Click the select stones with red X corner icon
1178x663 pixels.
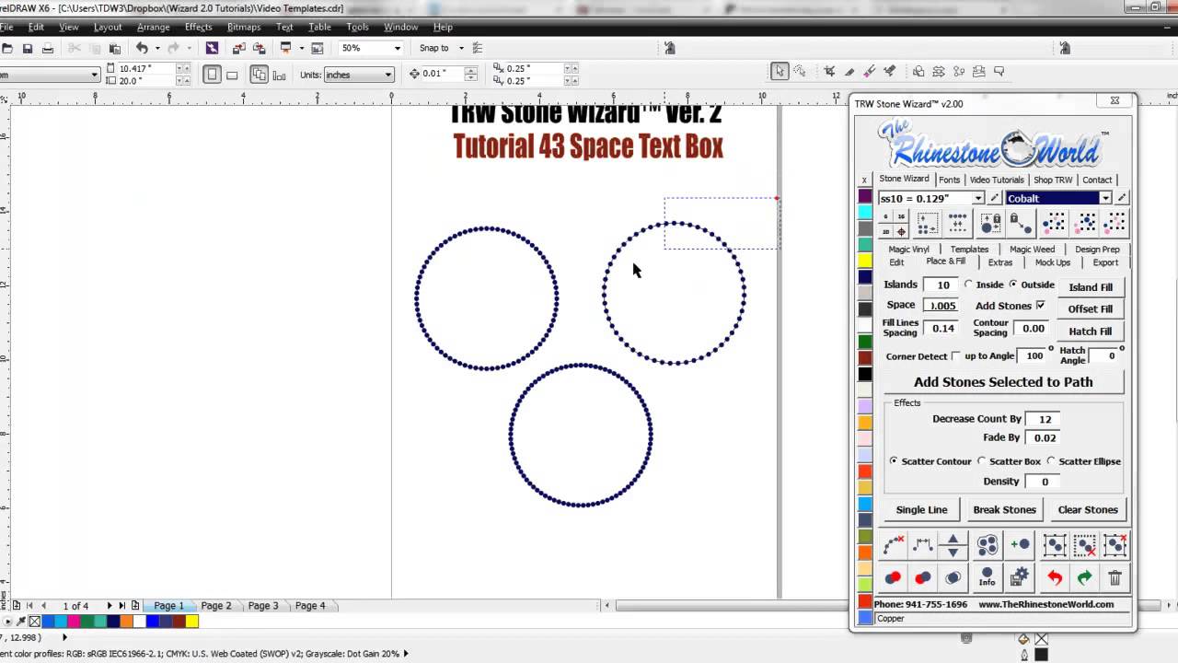[1114, 545]
